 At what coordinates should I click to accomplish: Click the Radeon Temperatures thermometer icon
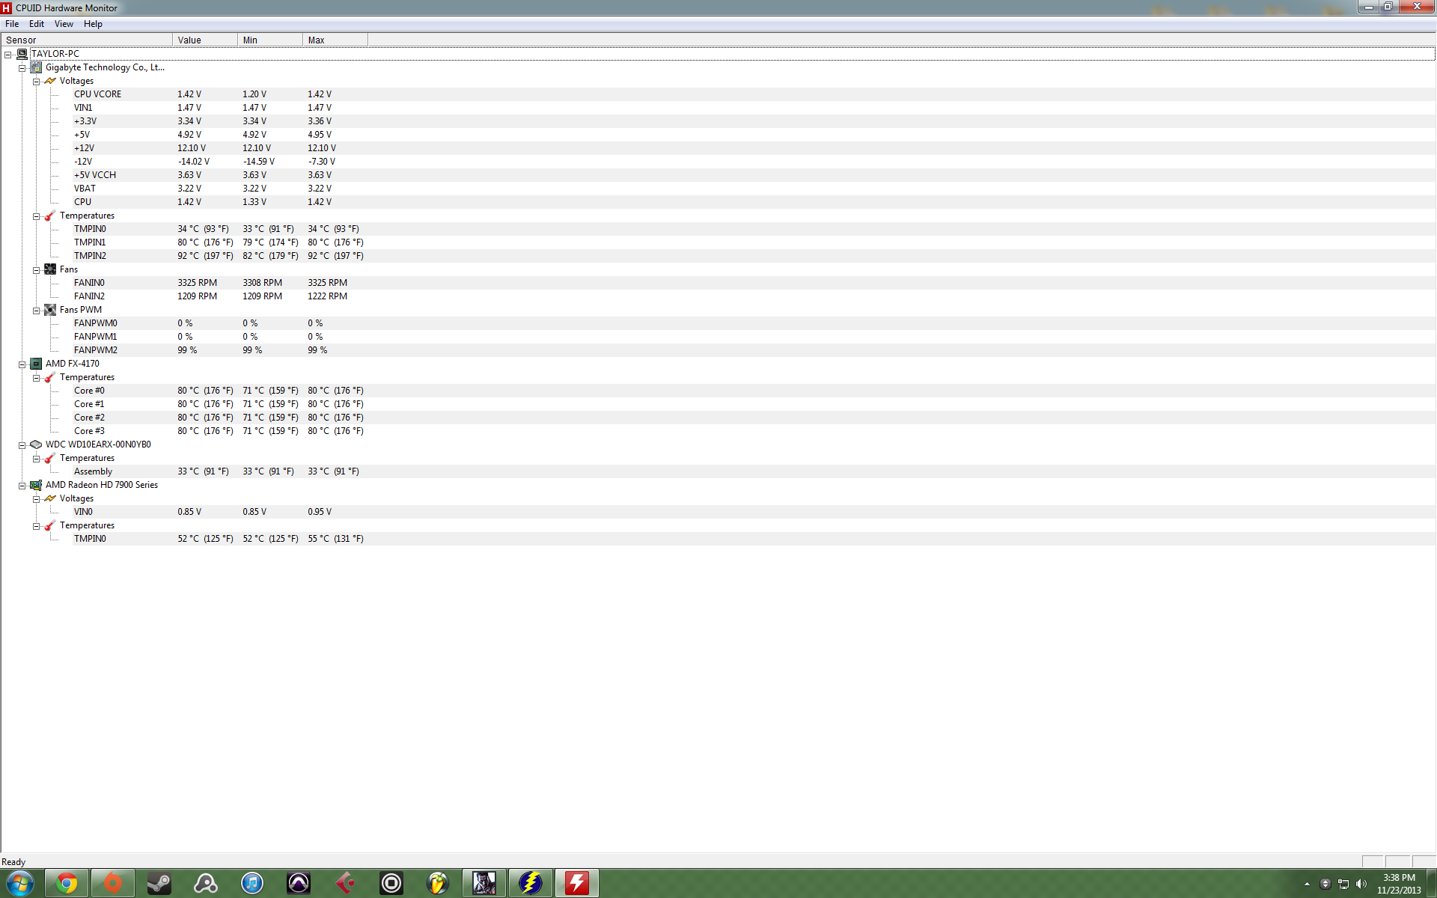(50, 525)
